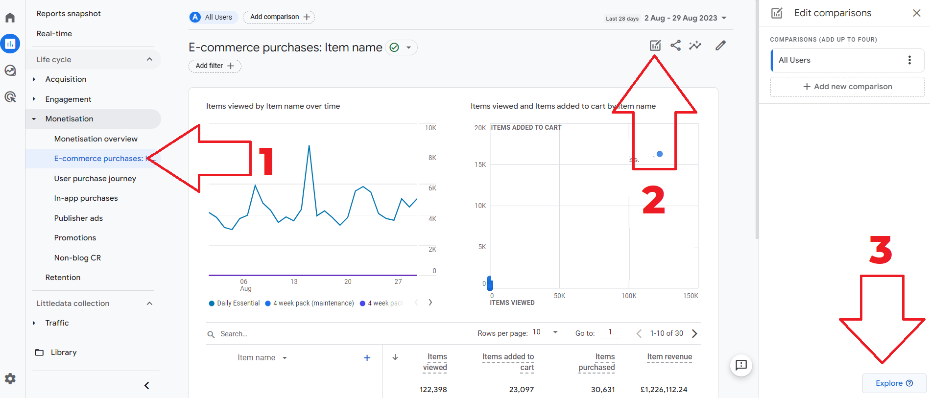Open the Explore icon in the left rail
Viewport: 930px width, 398px height.
(10, 70)
